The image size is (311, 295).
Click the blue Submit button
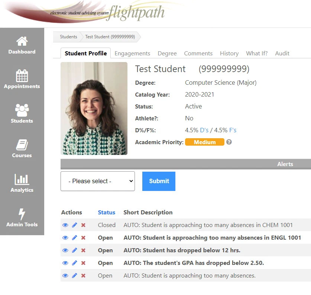[x=159, y=181]
